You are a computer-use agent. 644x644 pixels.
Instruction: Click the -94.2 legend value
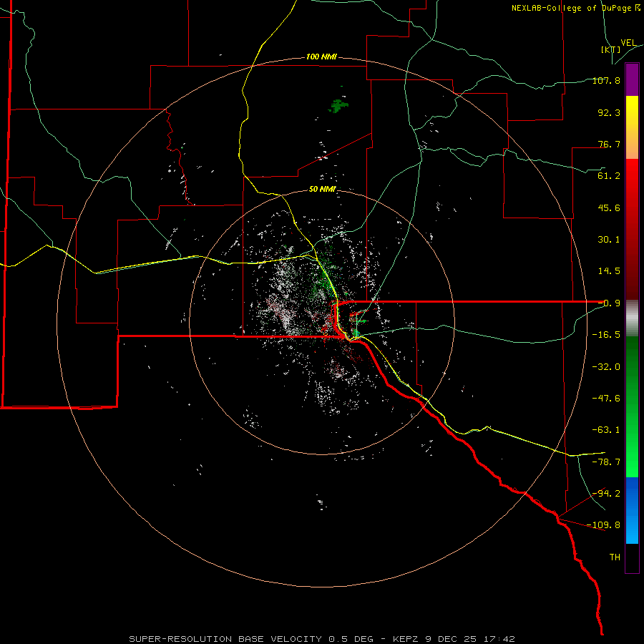click(x=606, y=494)
